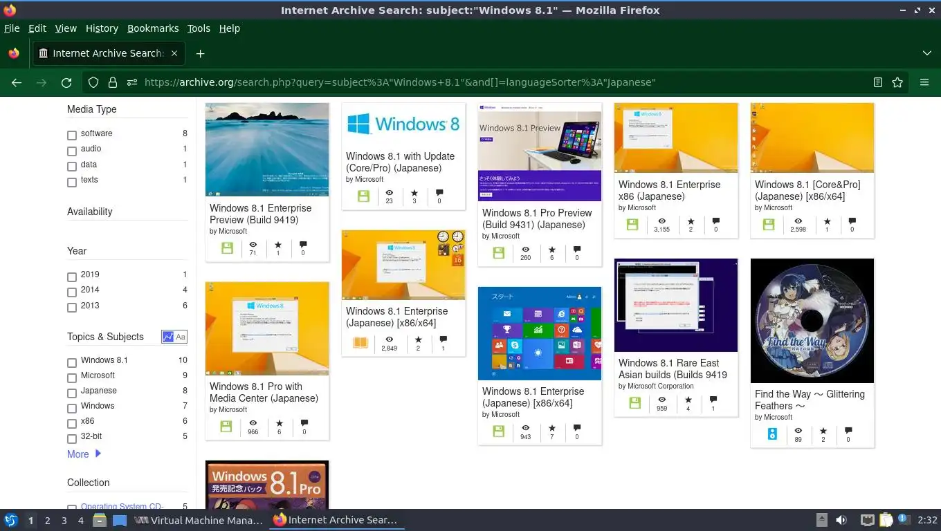Click audio icon on Find the Way card
The image size is (941, 531).
coord(772,434)
